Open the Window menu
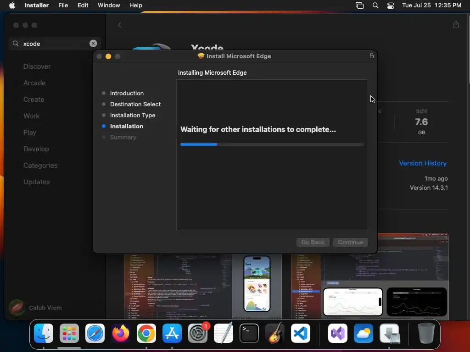470x352 pixels. click(x=109, y=5)
